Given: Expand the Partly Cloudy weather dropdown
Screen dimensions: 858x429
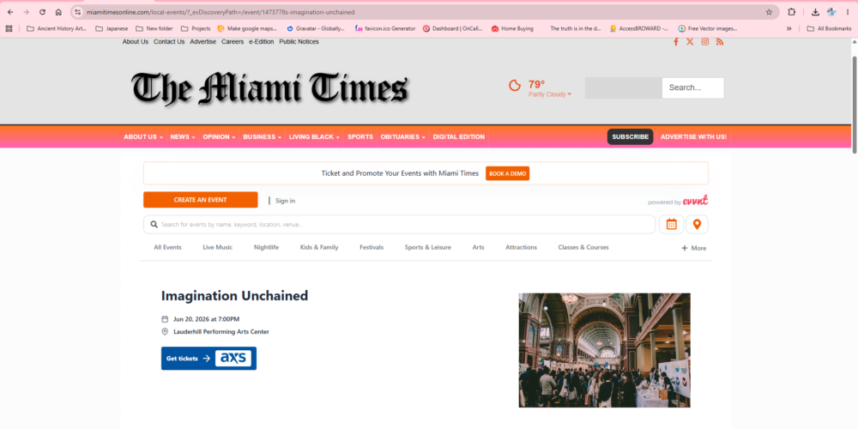Looking at the screenshot, I should click(x=550, y=94).
